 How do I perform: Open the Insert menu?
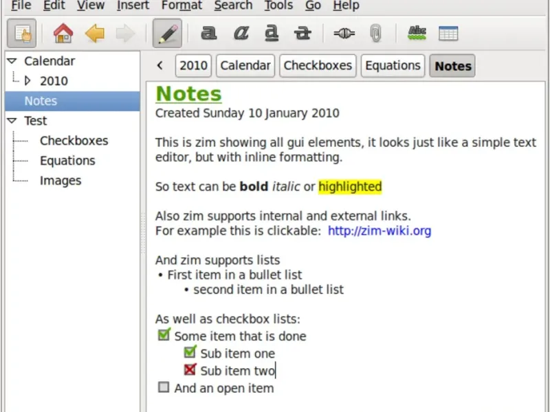tap(133, 5)
